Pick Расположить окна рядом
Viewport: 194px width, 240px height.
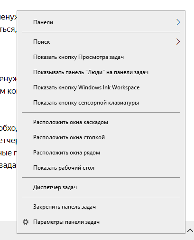(101, 153)
